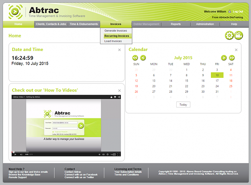This screenshot has height=185, width=251.
Task: Select July 10 in the calendar
Action: click(217, 75)
